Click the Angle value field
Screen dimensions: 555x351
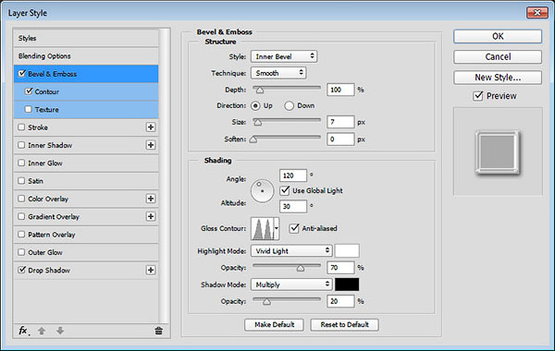click(x=293, y=175)
